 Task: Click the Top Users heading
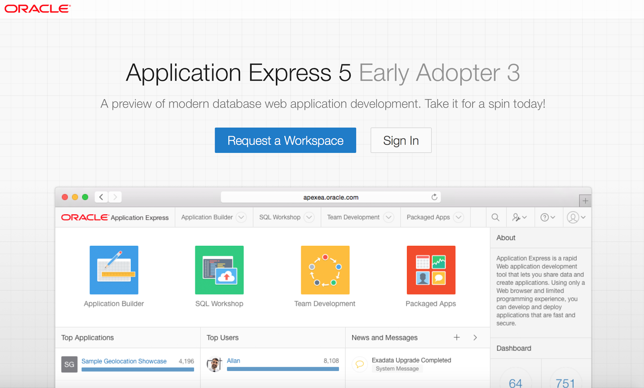pos(223,338)
